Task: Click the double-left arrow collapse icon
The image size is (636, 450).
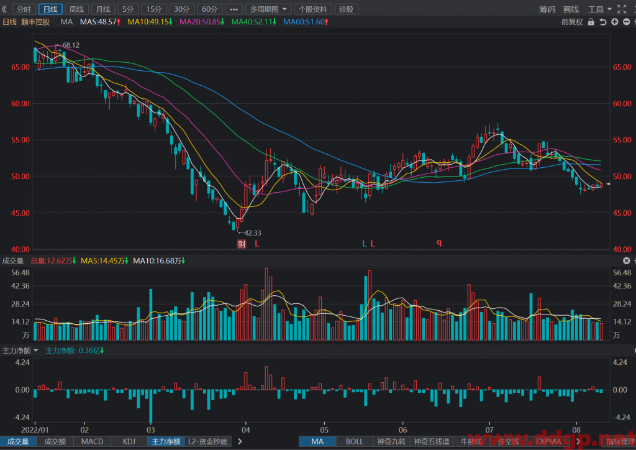Action: click(x=4, y=9)
